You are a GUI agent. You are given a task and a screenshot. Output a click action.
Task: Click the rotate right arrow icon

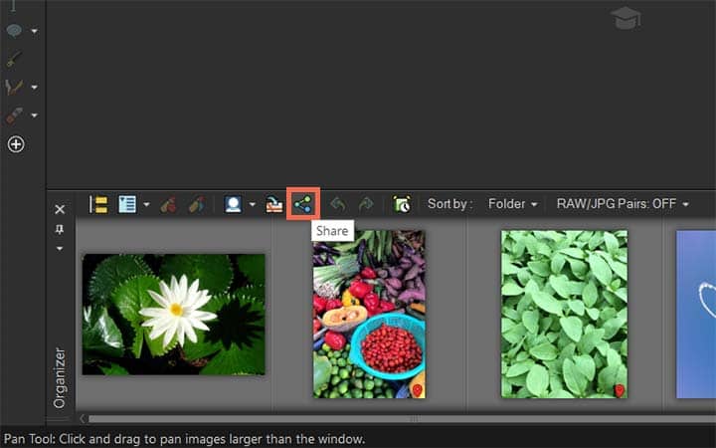tap(366, 204)
